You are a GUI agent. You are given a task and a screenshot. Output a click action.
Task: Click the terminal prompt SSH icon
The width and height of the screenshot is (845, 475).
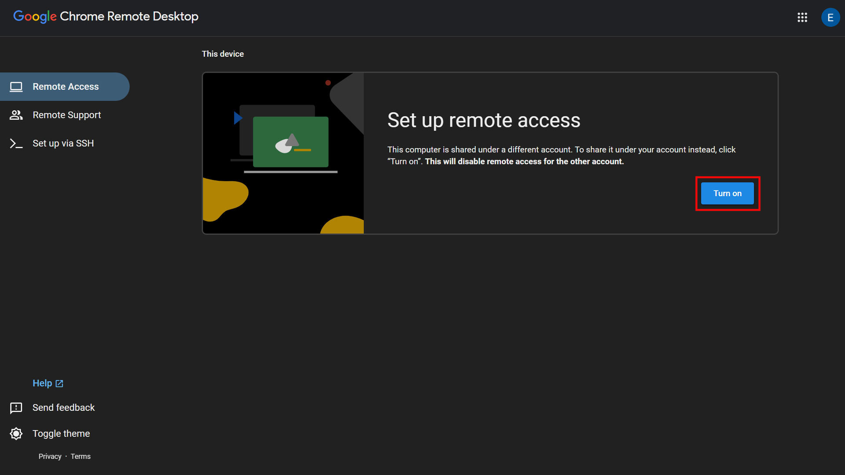(16, 143)
